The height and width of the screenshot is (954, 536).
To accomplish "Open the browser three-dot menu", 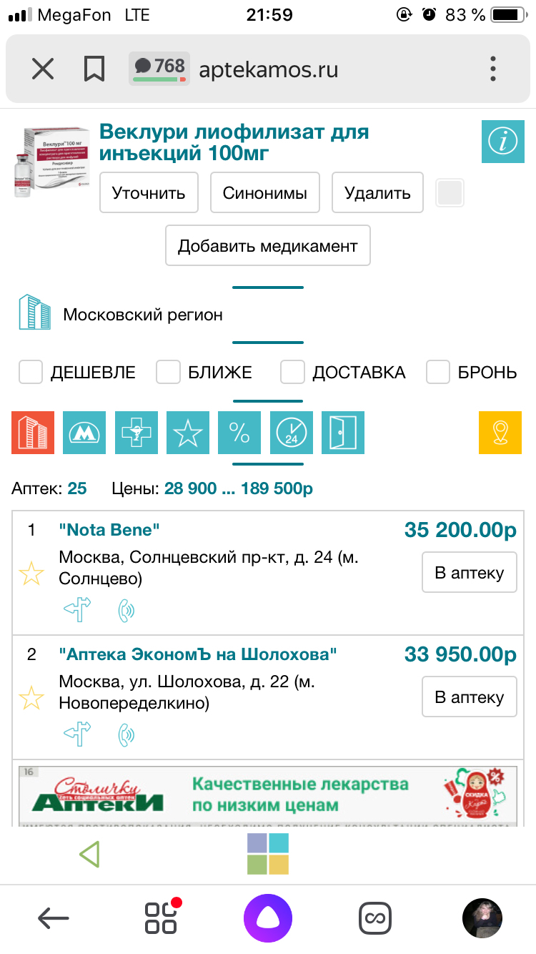I will click(493, 69).
